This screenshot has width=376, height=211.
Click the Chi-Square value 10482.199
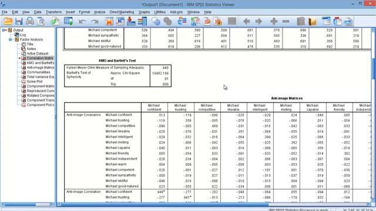(160, 73)
